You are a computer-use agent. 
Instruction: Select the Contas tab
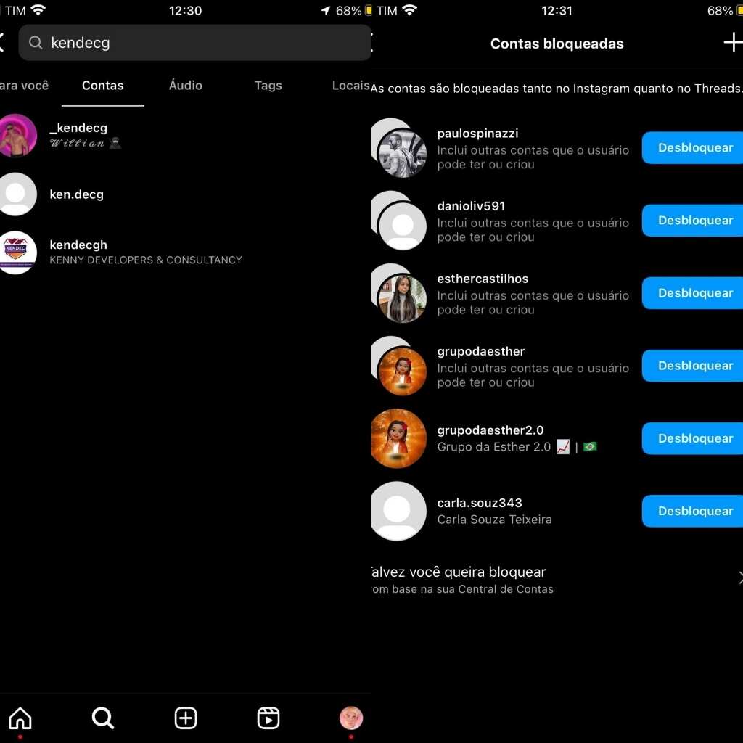pyautogui.click(x=102, y=86)
